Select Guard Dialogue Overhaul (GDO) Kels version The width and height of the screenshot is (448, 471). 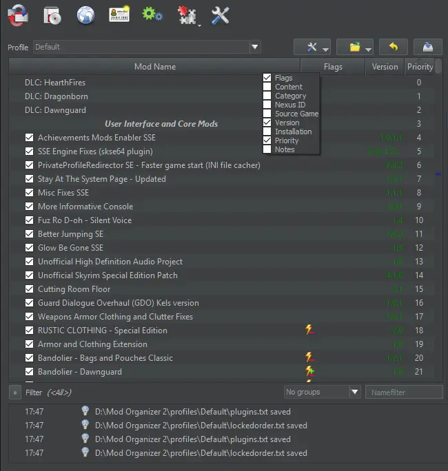118,303
